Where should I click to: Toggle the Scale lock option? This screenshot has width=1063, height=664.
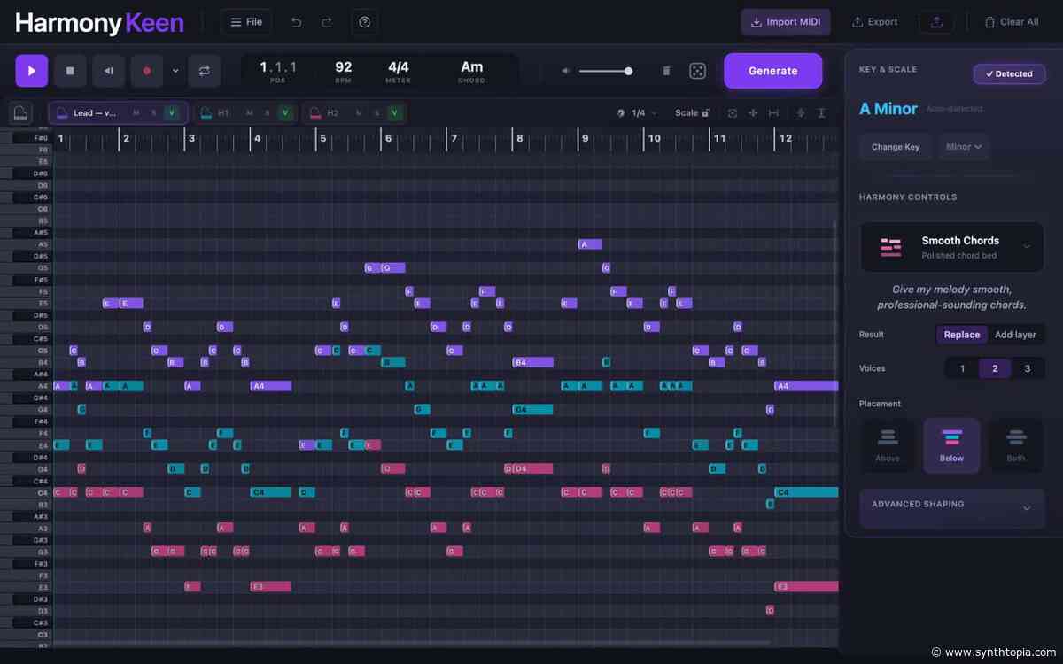(692, 113)
